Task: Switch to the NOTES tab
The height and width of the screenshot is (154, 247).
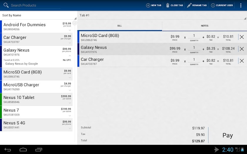Action: [x=204, y=26]
